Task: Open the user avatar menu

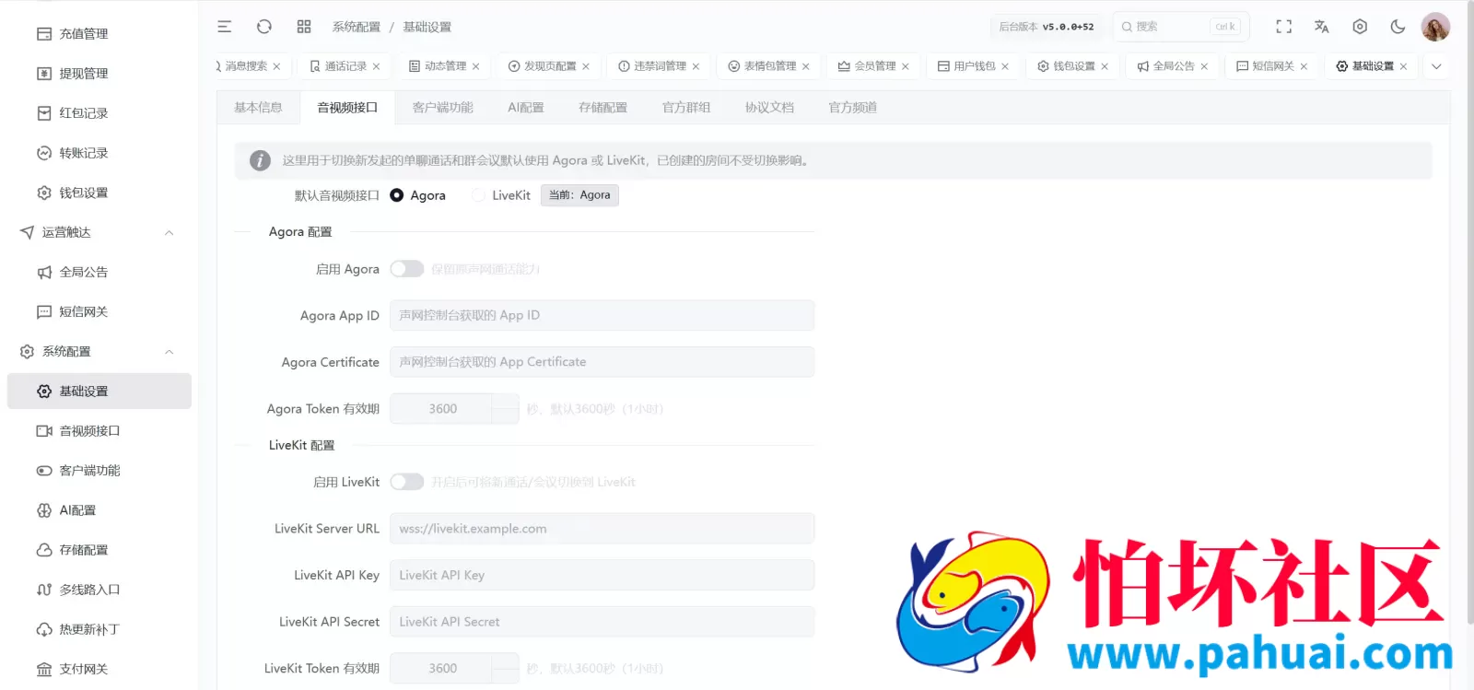Action: click(1435, 27)
